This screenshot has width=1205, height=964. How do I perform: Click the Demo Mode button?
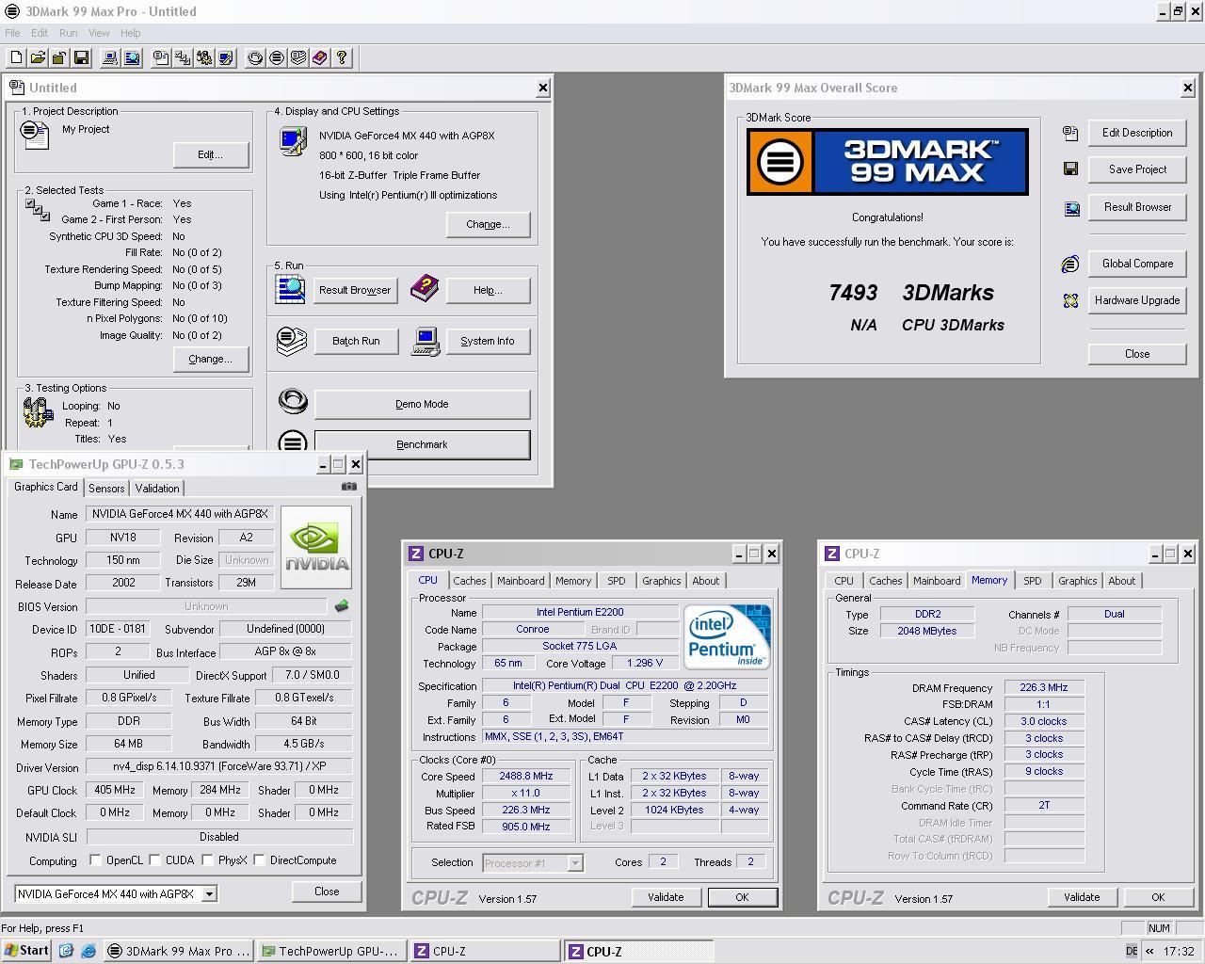pyautogui.click(x=422, y=404)
